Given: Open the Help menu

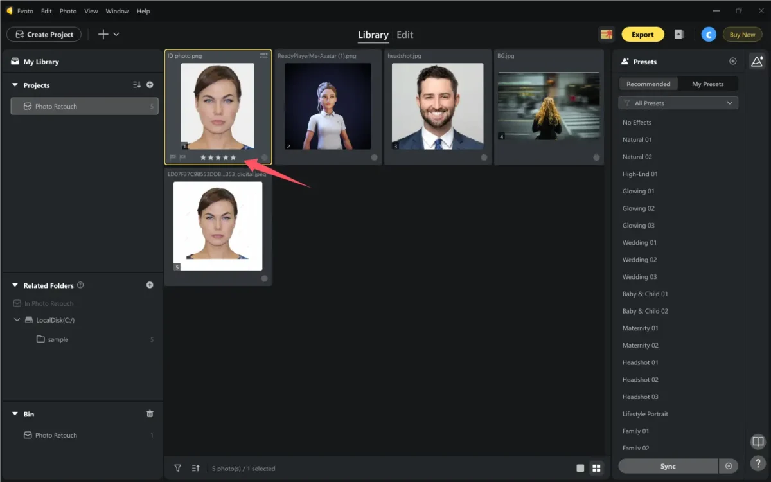Looking at the screenshot, I should point(143,11).
